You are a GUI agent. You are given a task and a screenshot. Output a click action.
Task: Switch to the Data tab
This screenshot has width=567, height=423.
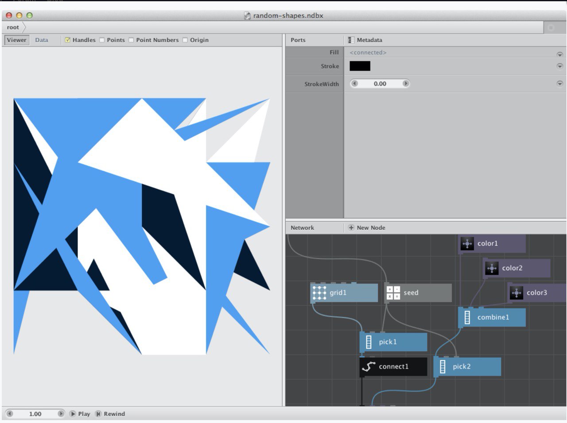42,40
